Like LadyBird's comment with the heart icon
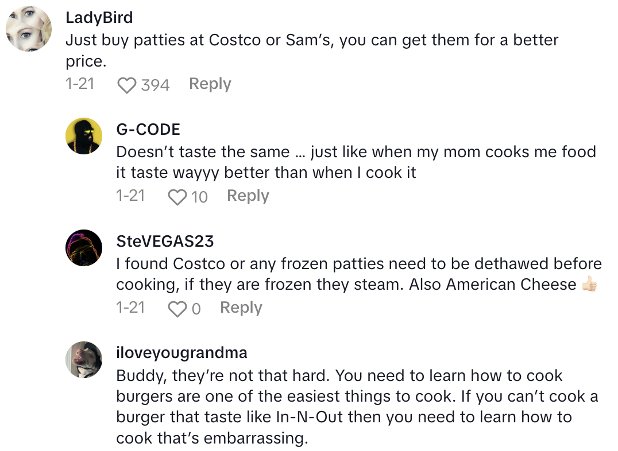This screenshot has height=451, width=618. [126, 85]
